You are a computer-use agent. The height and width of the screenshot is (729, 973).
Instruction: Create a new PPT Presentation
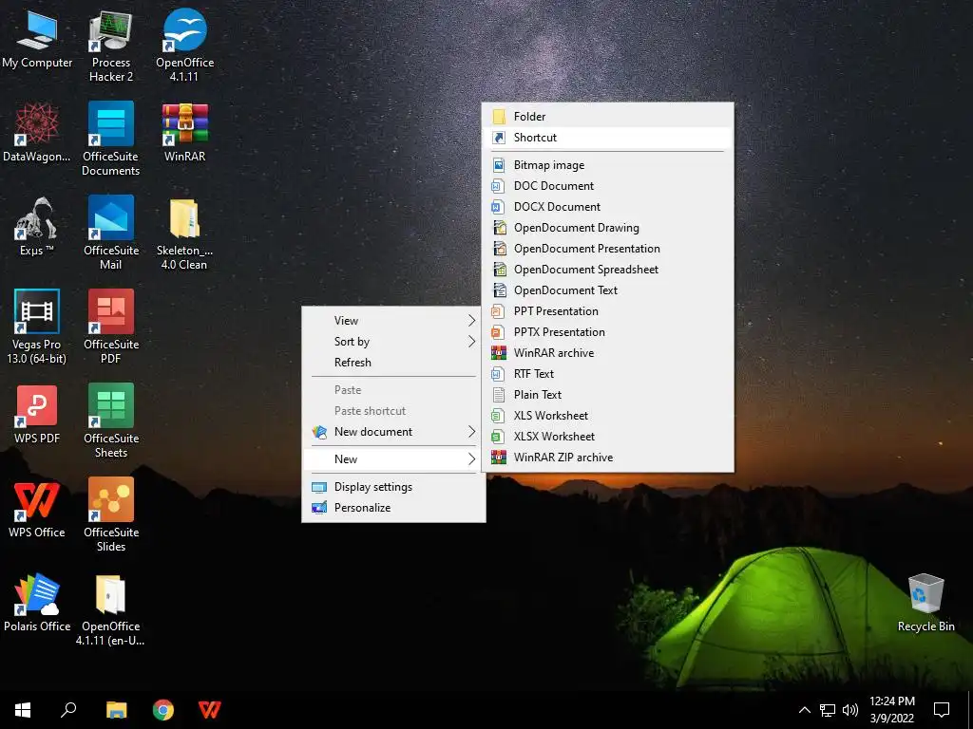[607, 311]
